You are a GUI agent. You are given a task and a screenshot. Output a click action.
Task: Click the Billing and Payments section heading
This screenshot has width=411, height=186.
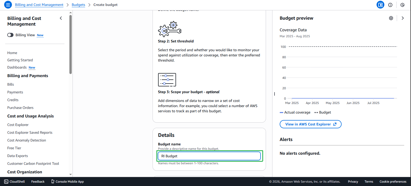(x=28, y=76)
